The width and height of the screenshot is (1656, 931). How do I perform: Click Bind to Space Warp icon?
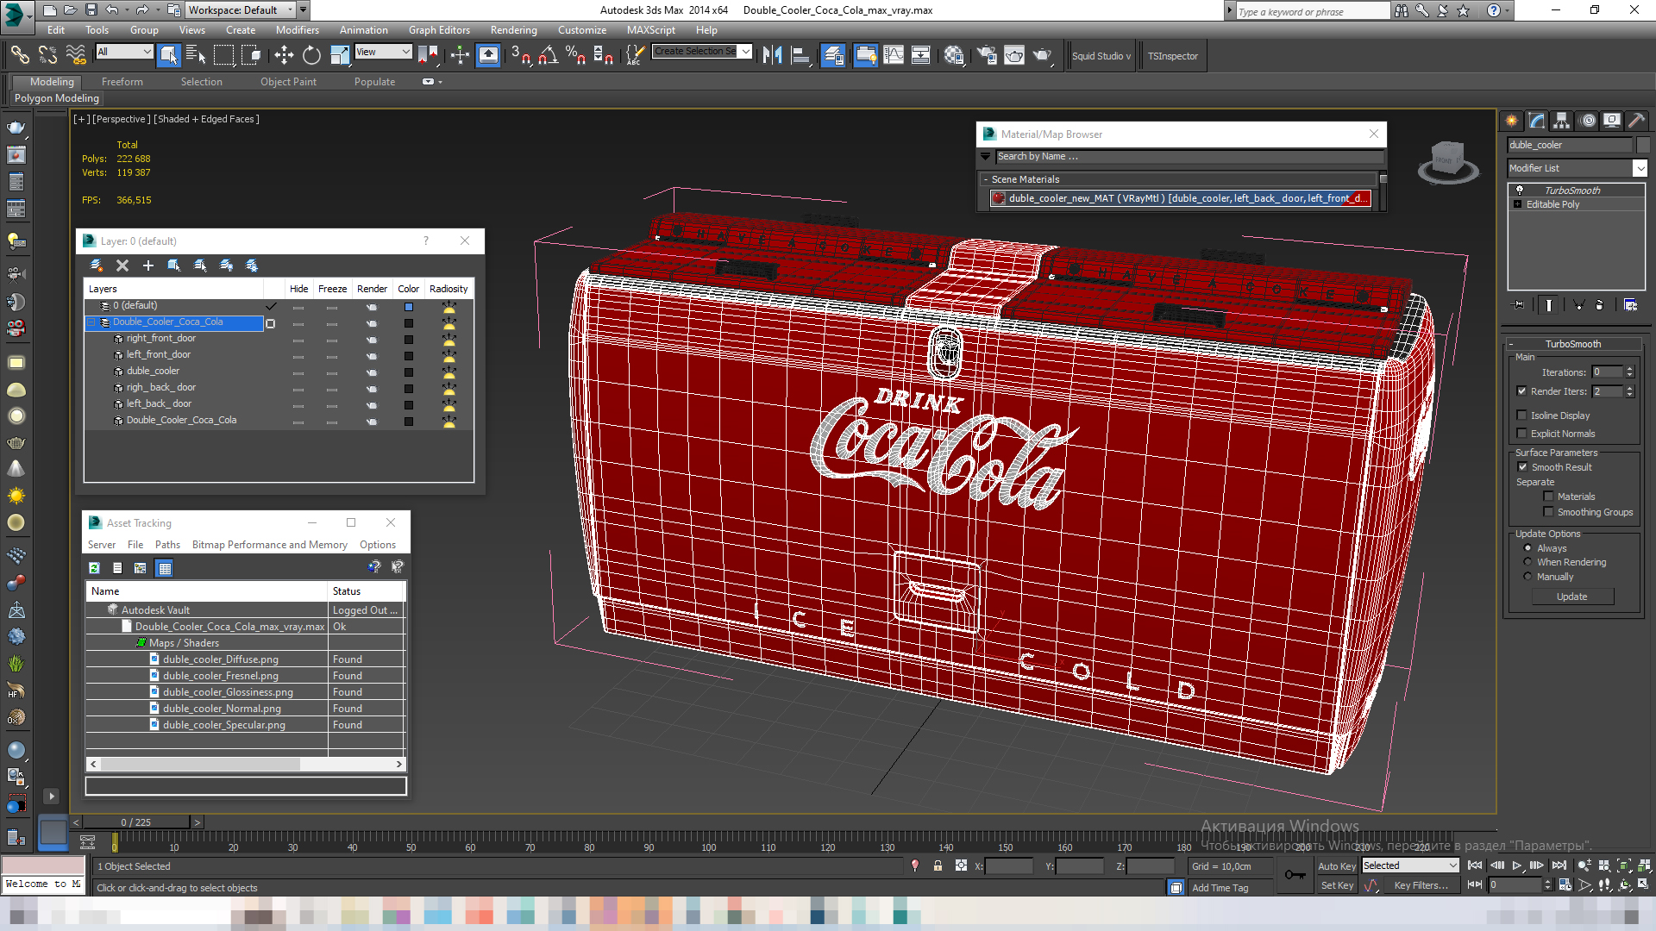(x=76, y=55)
